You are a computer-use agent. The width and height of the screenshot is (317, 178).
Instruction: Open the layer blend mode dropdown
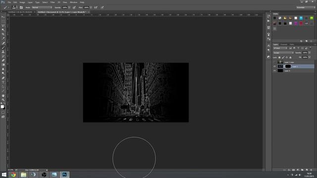tap(283, 53)
